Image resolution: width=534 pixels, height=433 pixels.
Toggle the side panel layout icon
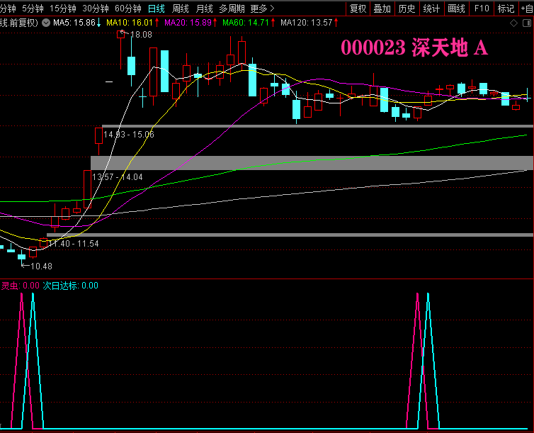pos(526,23)
